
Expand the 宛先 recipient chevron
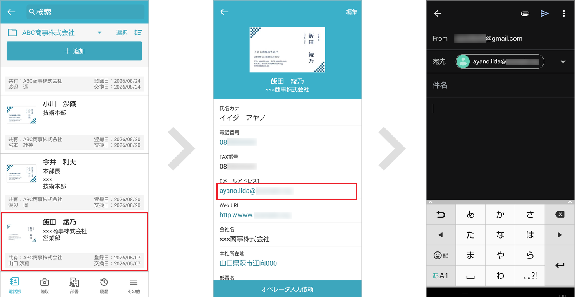(x=563, y=61)
